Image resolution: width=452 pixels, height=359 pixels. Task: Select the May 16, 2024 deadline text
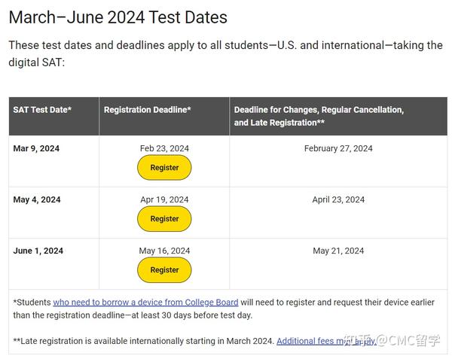coord(164,251)
